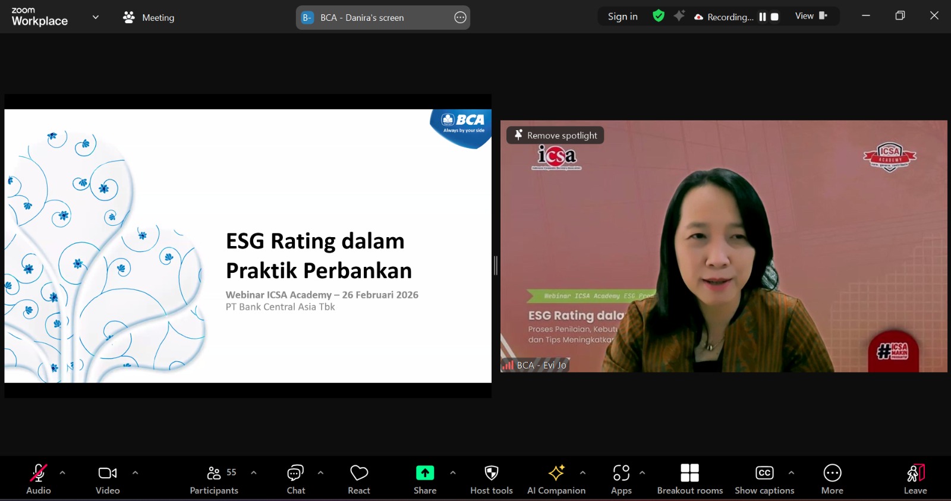Click the BCA - Evi Jo name label
This screenshot has width=951, height=501.
536,365
